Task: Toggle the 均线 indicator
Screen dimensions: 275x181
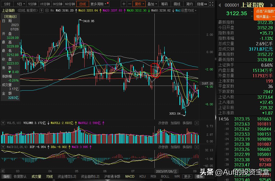Action: coord(49,176)
